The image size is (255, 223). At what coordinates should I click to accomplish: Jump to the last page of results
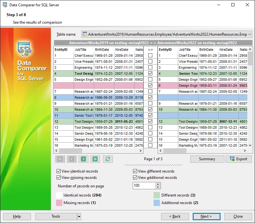[x=95, y=159]
